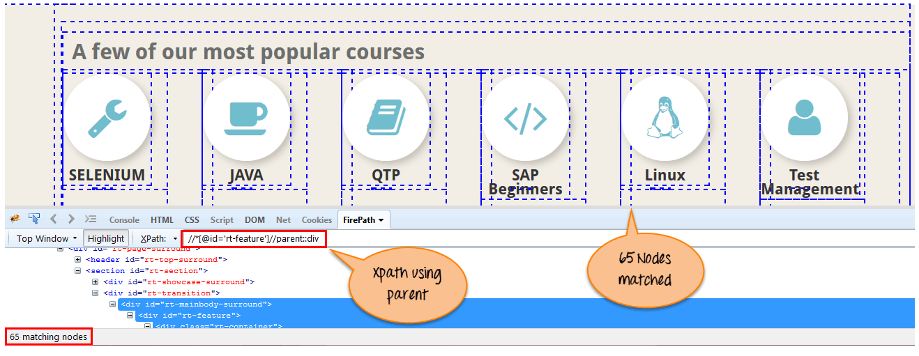Screen dimensions: 919x356
Task: Activate the element inspector pointer icon
Action: [x=34, y=219]
